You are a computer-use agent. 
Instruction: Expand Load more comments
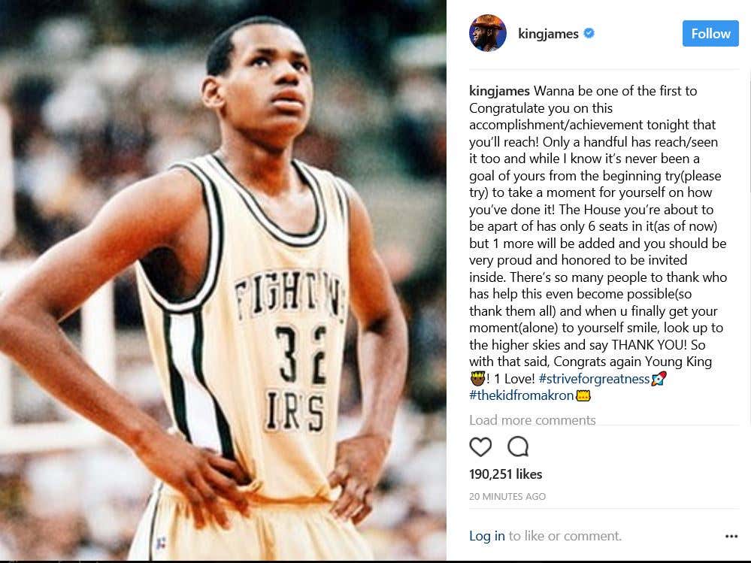(532, 420)
